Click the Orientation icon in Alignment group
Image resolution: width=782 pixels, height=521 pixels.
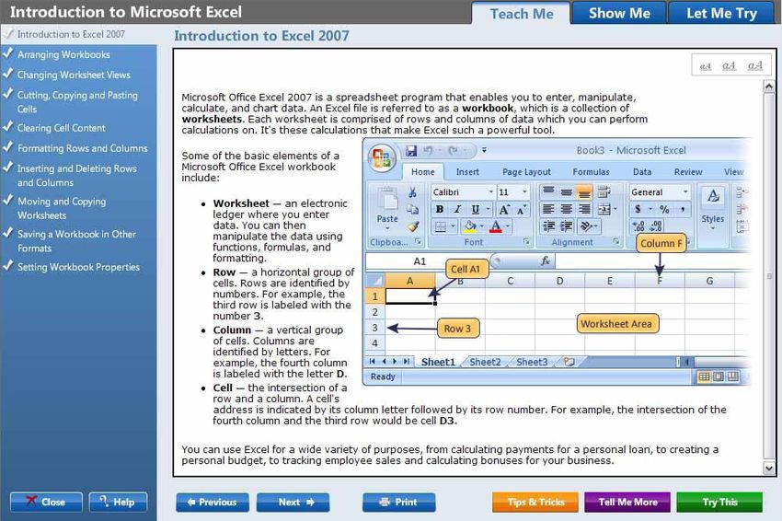[x=585, y=227]
